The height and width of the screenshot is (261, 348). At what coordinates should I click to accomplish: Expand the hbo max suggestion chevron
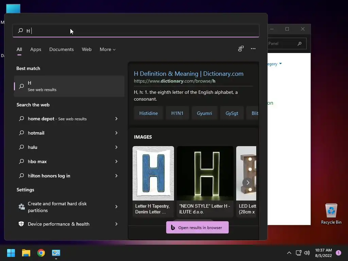tap(116, 161)
